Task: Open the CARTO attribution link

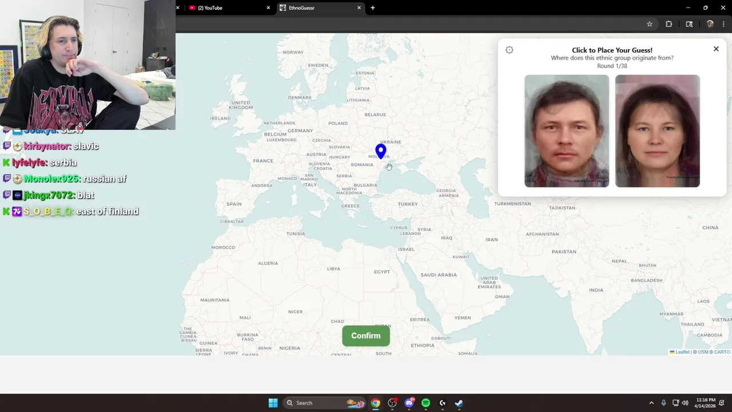Action: click(722, 352)
